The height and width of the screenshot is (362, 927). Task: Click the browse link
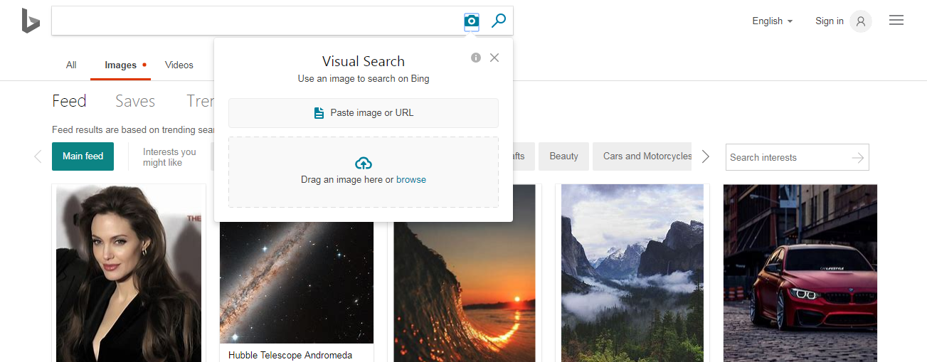click(x=411, y=180)
